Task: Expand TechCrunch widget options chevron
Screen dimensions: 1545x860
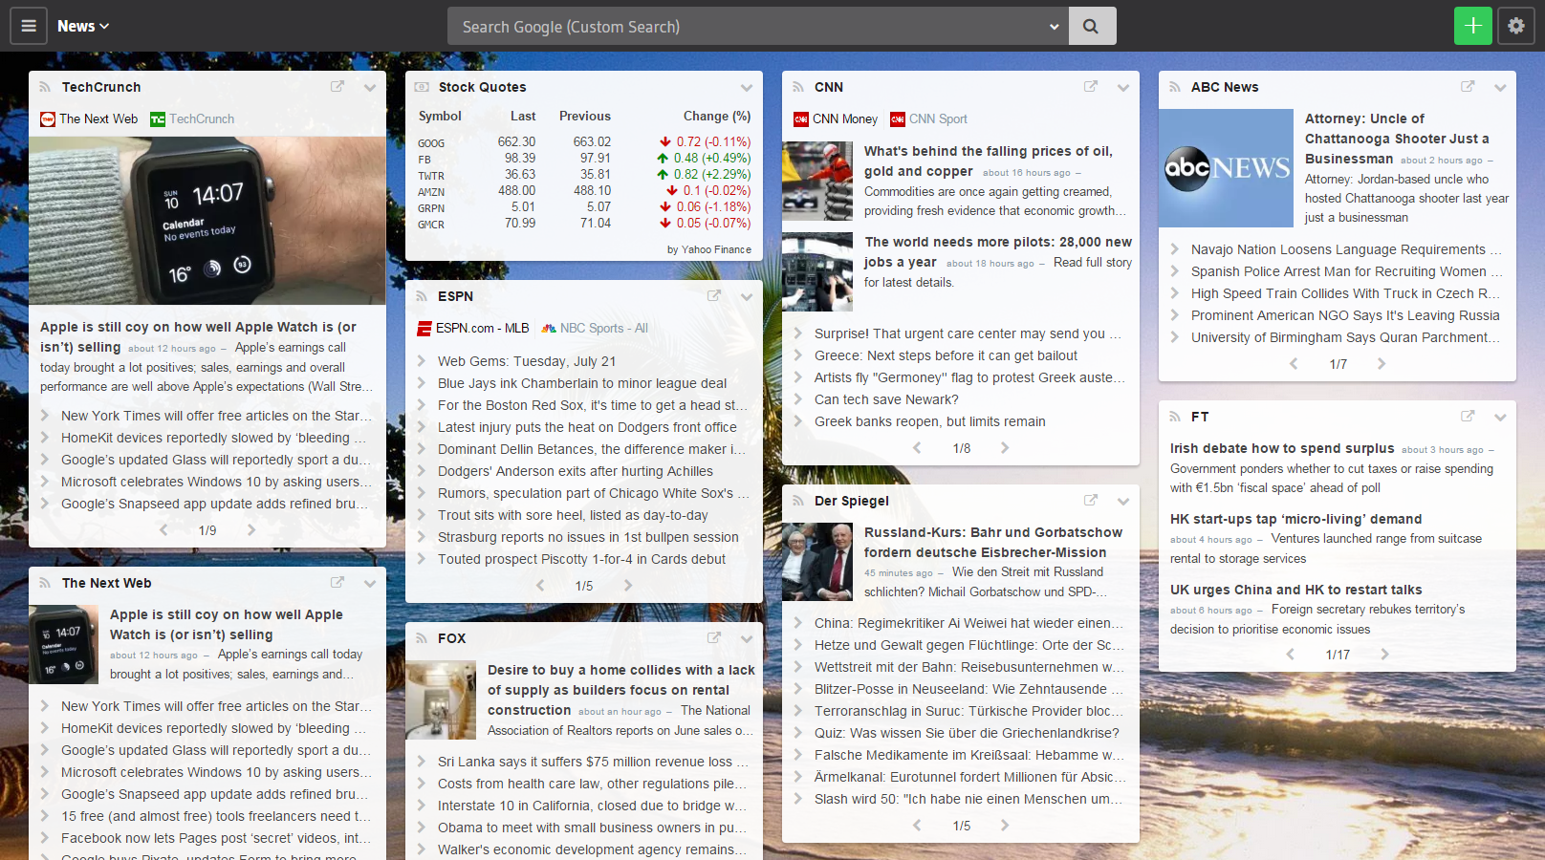Action: [x=370, y=88]
